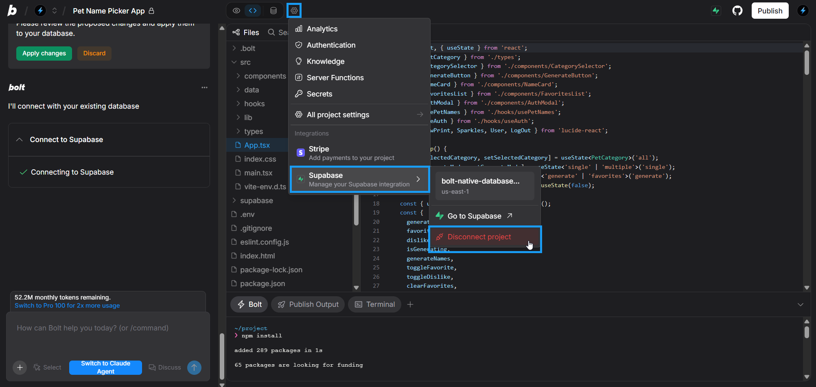Click the GitHub icon in header

click(737, 11)
